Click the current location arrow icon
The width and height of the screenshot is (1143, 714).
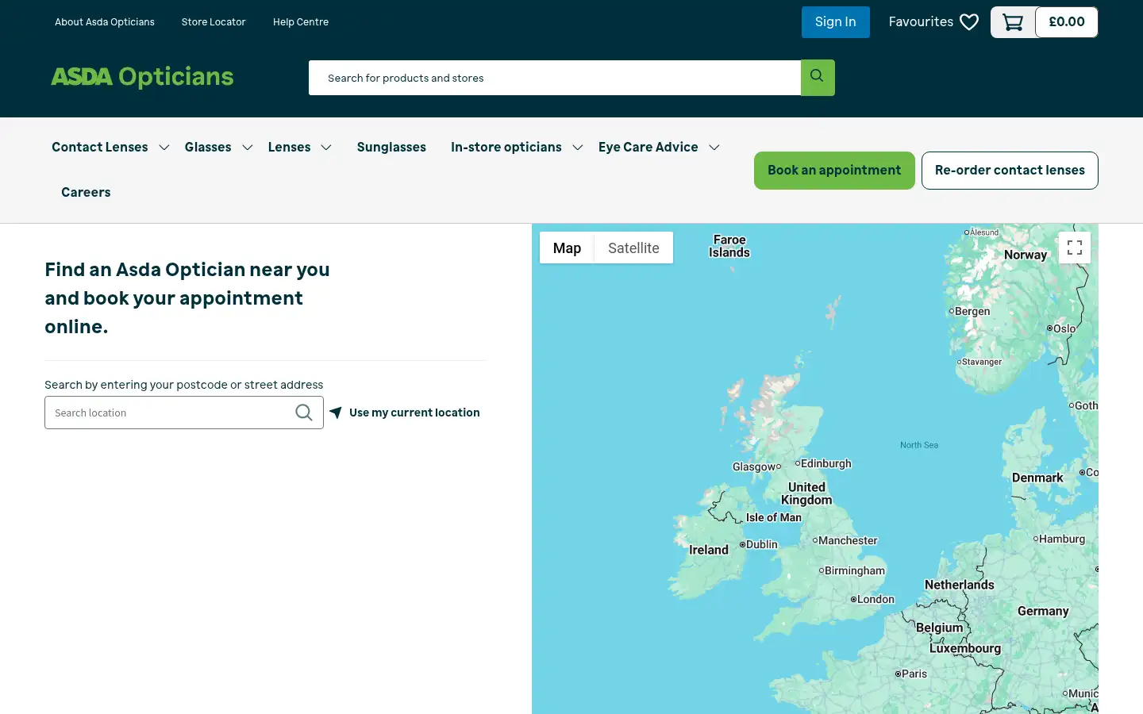click(x=336, y=413)
